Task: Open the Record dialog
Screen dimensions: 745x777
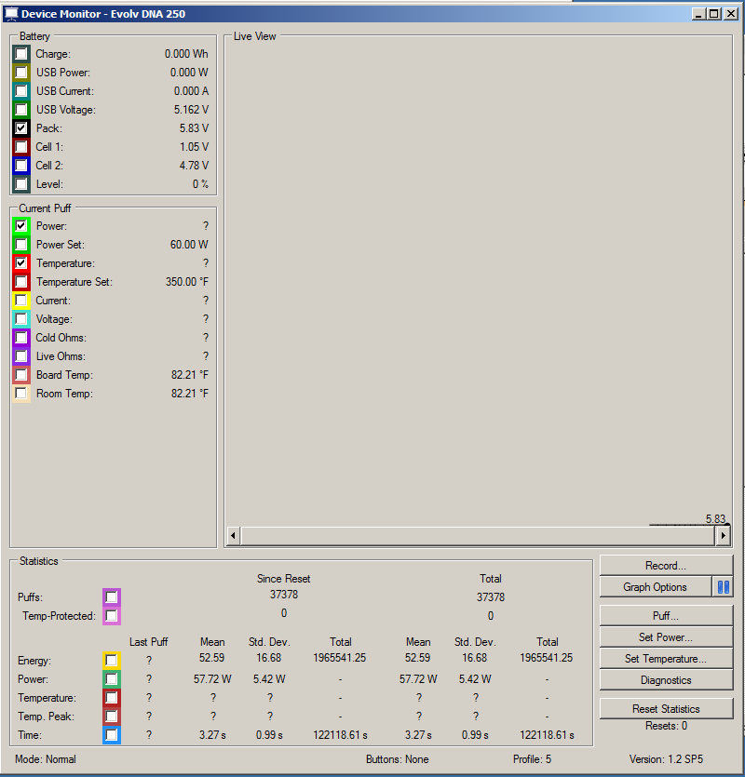Action: tap(666, 566)
